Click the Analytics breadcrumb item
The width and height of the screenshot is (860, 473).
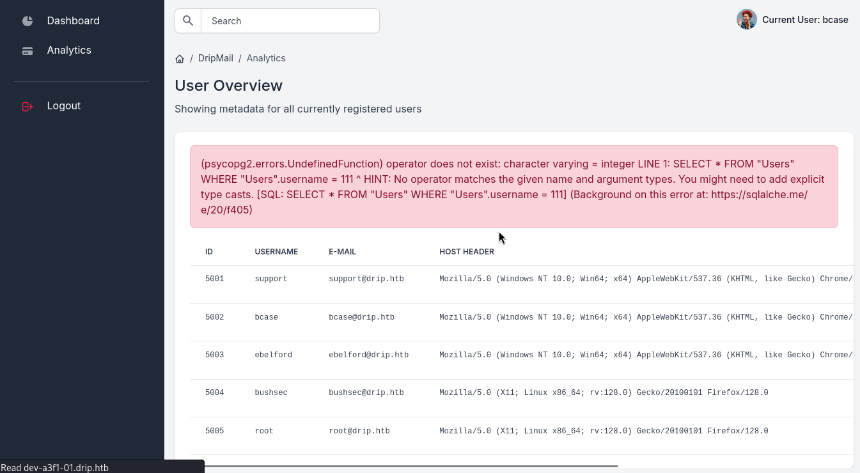[x=266, y=58]
